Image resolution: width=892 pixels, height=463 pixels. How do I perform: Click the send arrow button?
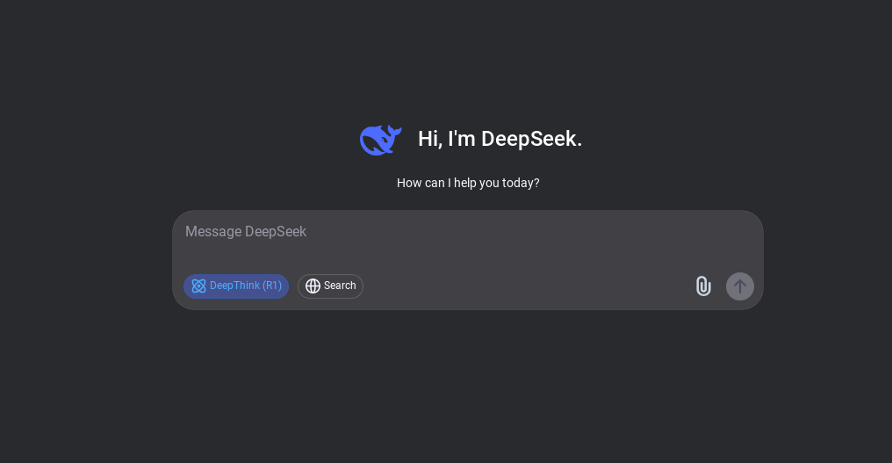coord(740,286)
